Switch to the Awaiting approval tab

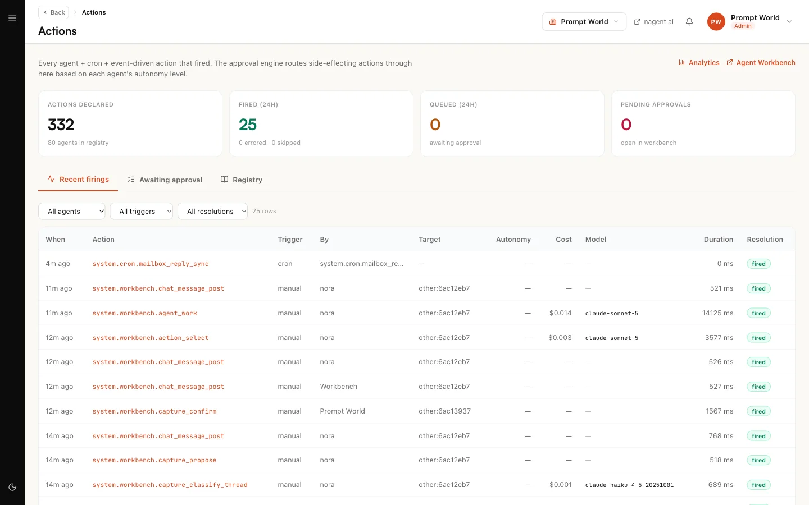[x=165, y=180]
